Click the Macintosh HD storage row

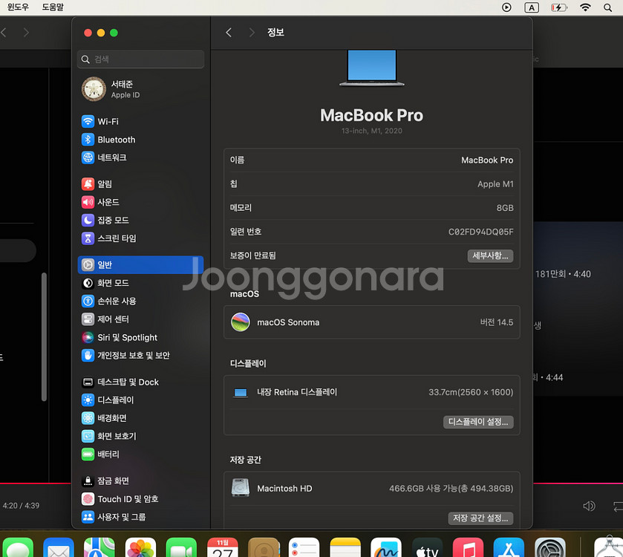[x=372, y=488]
